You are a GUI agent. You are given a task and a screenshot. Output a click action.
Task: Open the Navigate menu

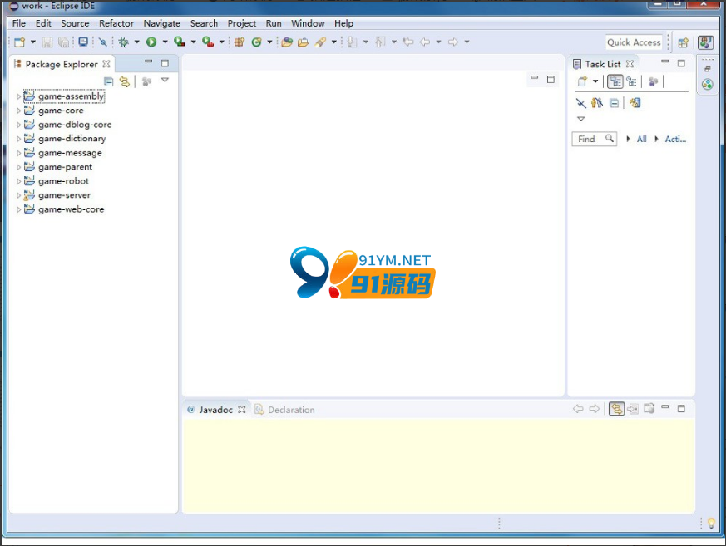click(x=161, y=23)
